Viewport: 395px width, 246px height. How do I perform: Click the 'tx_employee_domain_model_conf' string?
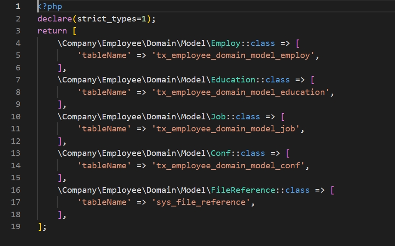pos(228,166)
